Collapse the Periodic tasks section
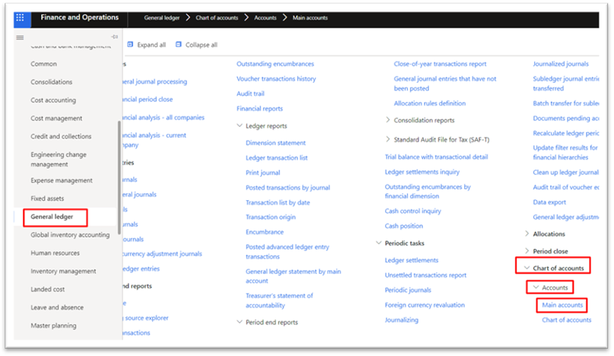614x356 pixels. point(379,243)
